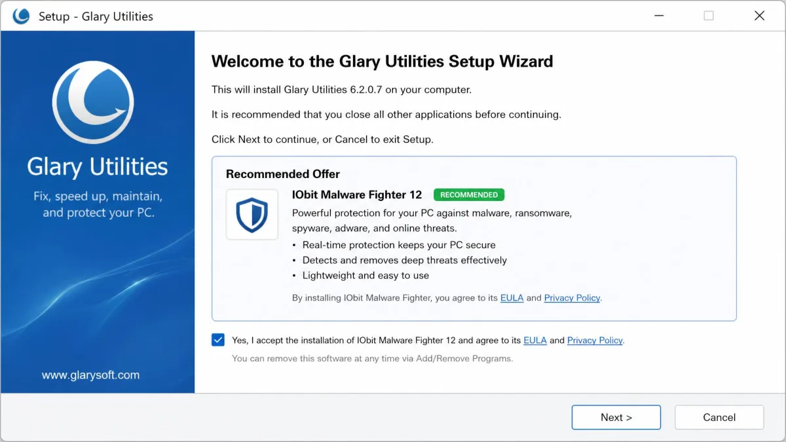Image resolution: width=786 pixels, height=442 pixels.
Task: Uncheck the IObit Malware Fighter acceptance checkbox
Action: pos(218,340)
